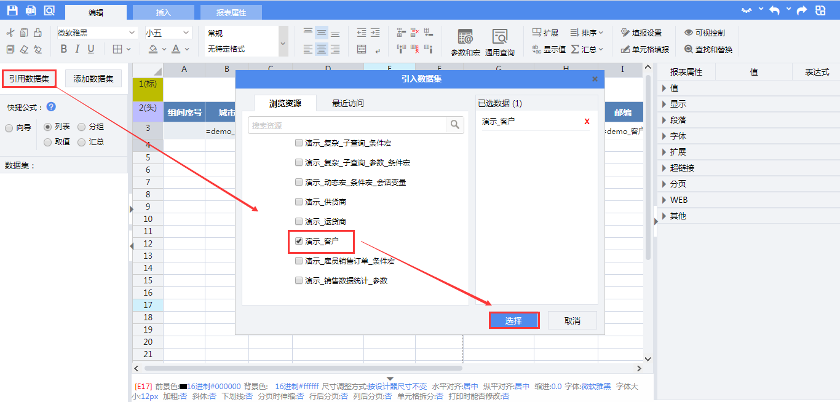This screenshot has width=840, height=402.
Task: Click the search magnifier in the dataset dialog
Action: click(454, 125)
